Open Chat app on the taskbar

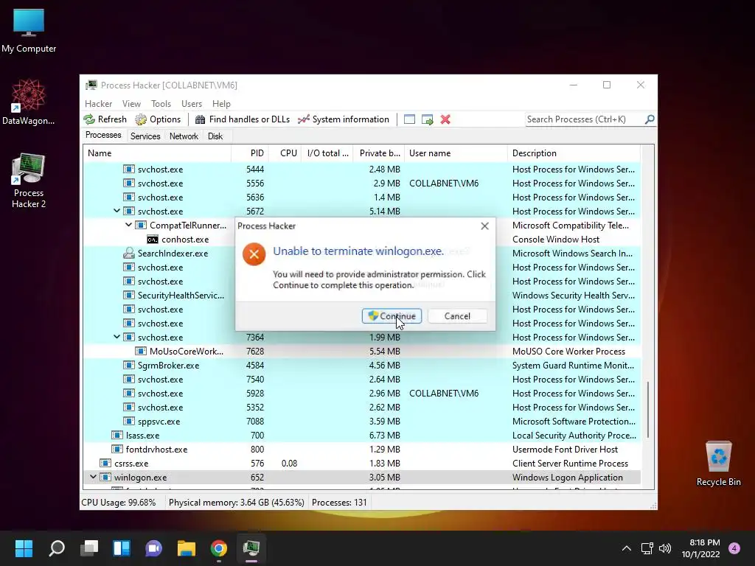tap(153, 548)
